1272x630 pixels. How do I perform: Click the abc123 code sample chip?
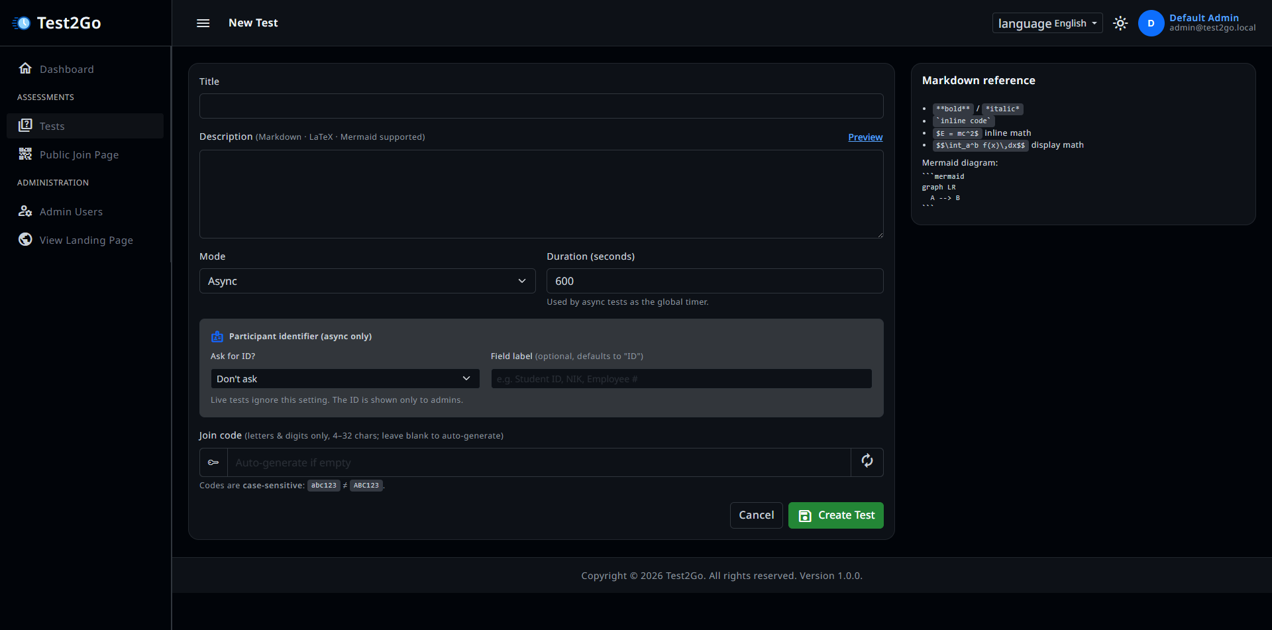(324, 486)
